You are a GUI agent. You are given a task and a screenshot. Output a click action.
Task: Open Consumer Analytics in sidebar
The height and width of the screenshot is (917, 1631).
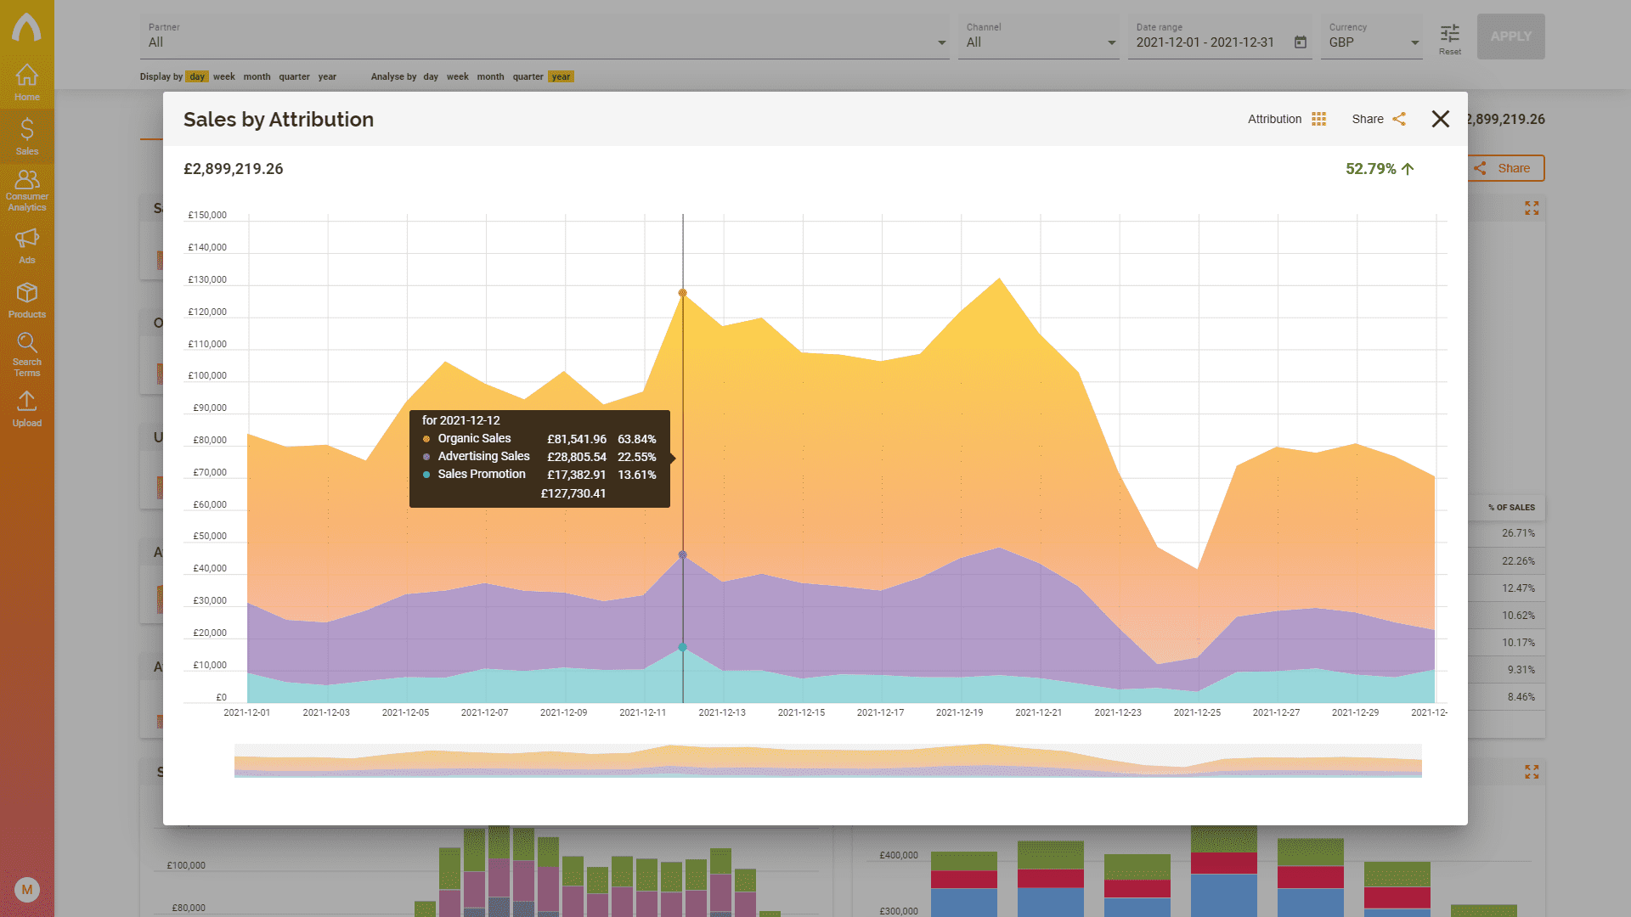point(26,190)
